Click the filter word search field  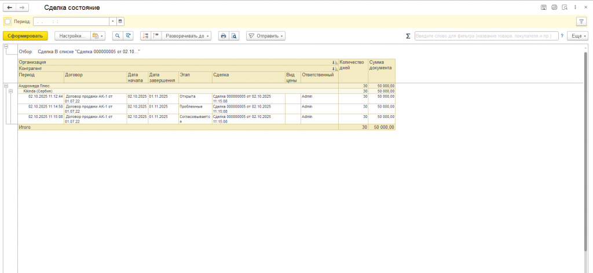tap(485, 36)
